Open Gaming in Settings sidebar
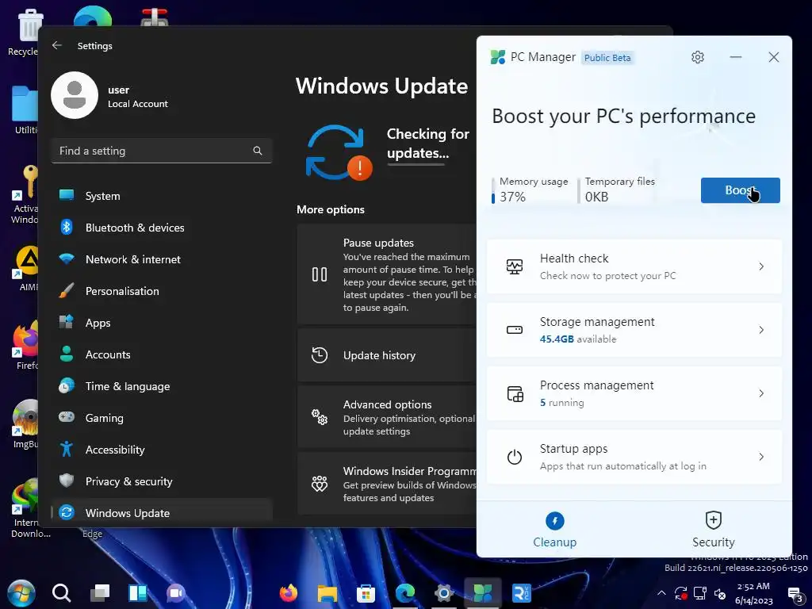Screen dimensions: 812x609 [x=162, y=418]
